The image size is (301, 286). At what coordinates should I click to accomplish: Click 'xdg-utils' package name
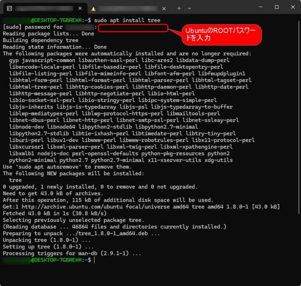coord(218,160)
